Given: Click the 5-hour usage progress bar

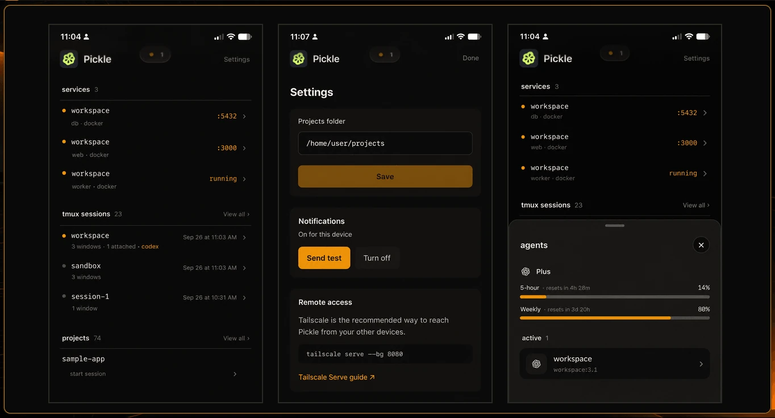Looking at the screenshot, I should [x=615, y=297].
